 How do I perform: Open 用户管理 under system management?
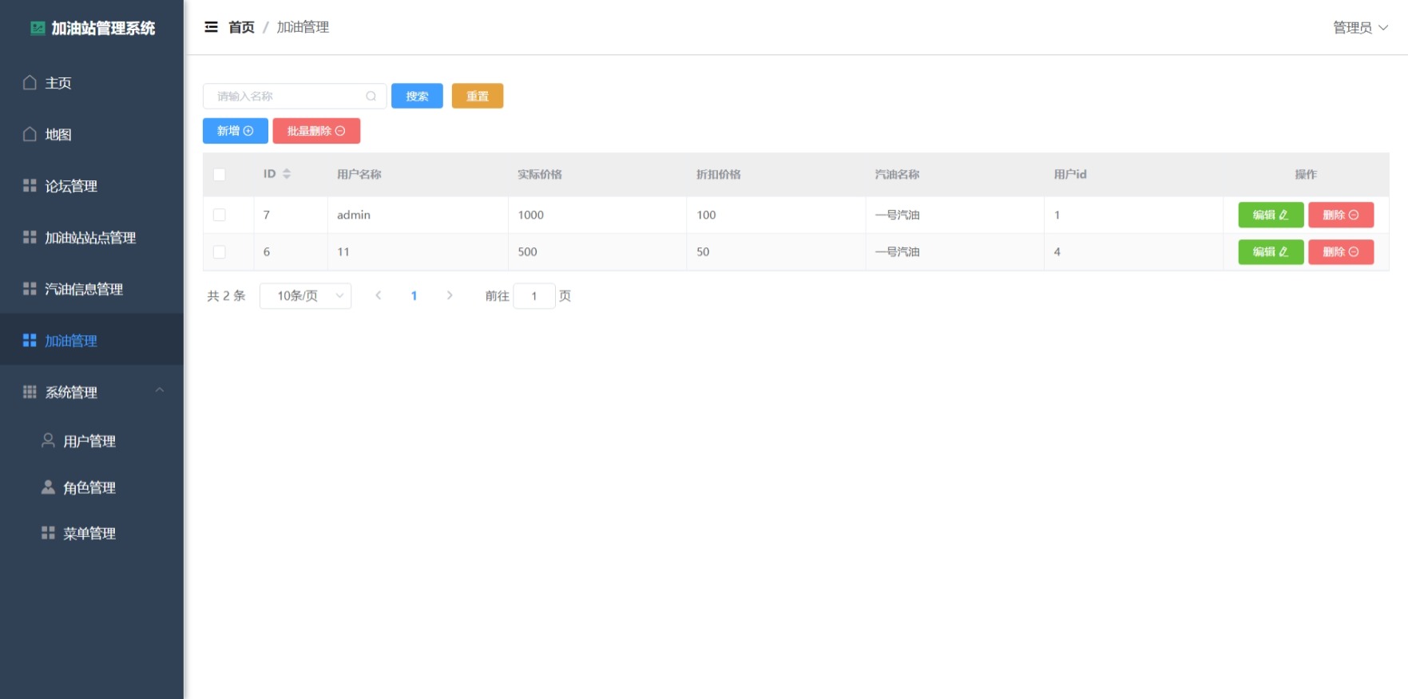(x=92, y=440)
